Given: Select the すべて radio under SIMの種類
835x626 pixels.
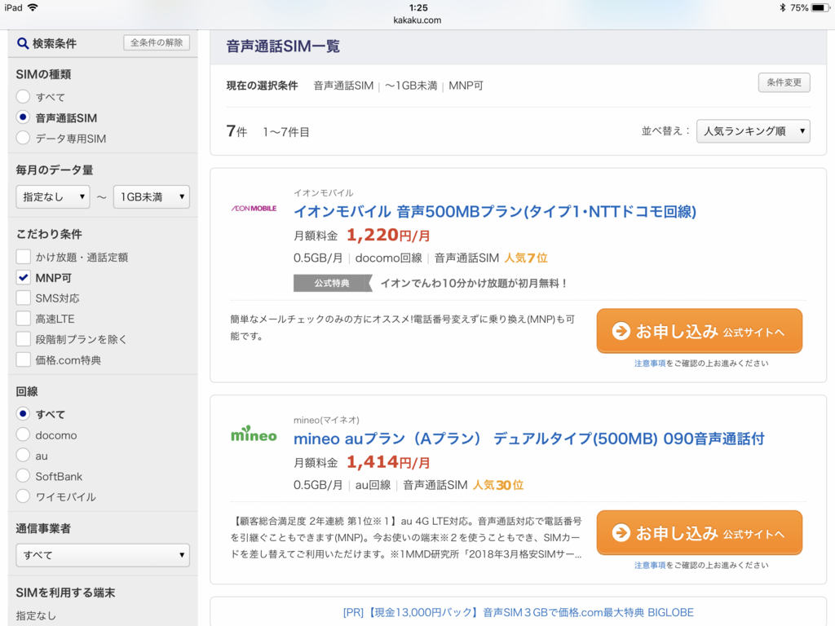Looking at the screenshot, I should [x=23, y=96].
